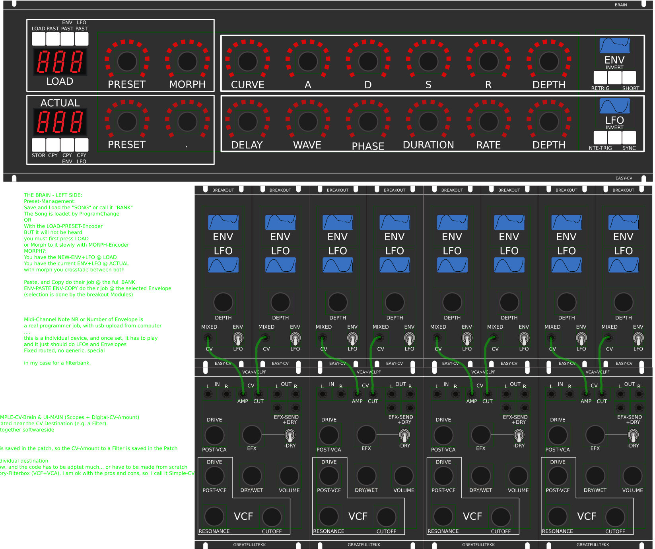Click the CURVE encoder knob

tap(247, 61)
